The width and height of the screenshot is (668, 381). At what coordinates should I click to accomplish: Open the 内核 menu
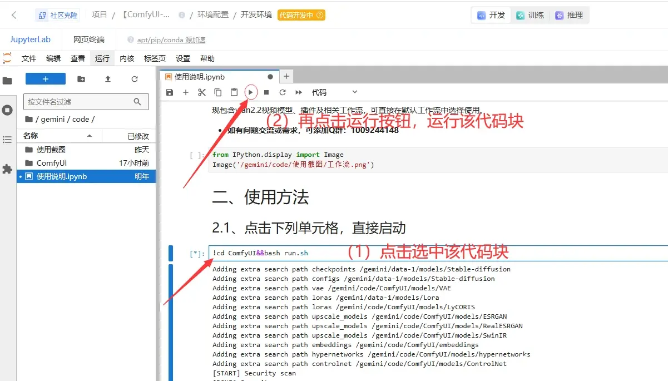pyautogui.click(x=127, y=58)
